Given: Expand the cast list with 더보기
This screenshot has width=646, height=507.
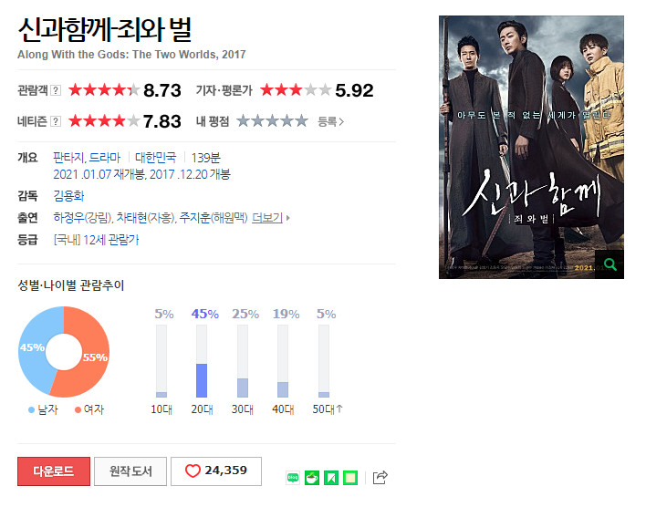Looking at the screenshot, I should (x=267, y=217).
